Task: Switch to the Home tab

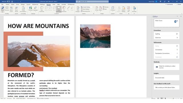Action: tap(7, 5)
